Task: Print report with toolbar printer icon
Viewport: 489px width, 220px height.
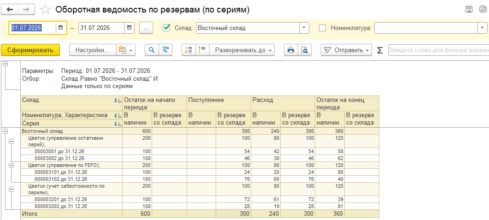Action: (291, 50)
